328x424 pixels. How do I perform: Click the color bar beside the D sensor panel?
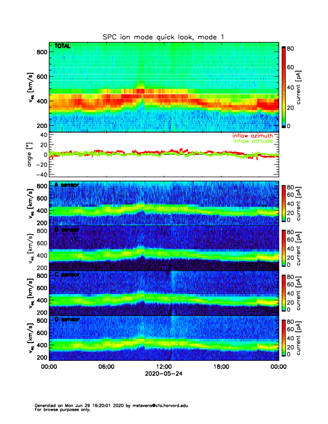pos(284,338)
